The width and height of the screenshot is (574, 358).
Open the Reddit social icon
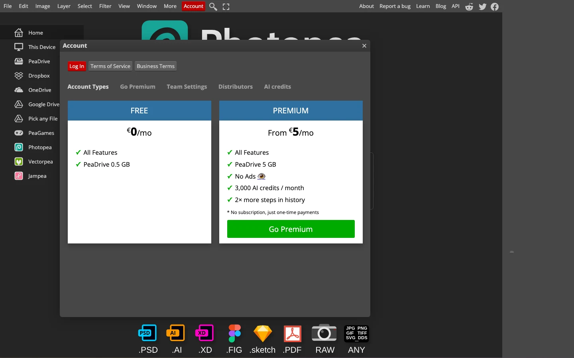tap(469, 6)
